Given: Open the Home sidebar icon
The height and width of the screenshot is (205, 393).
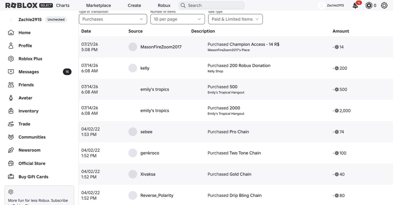Looking at the screenshot, I should point(11,33).
